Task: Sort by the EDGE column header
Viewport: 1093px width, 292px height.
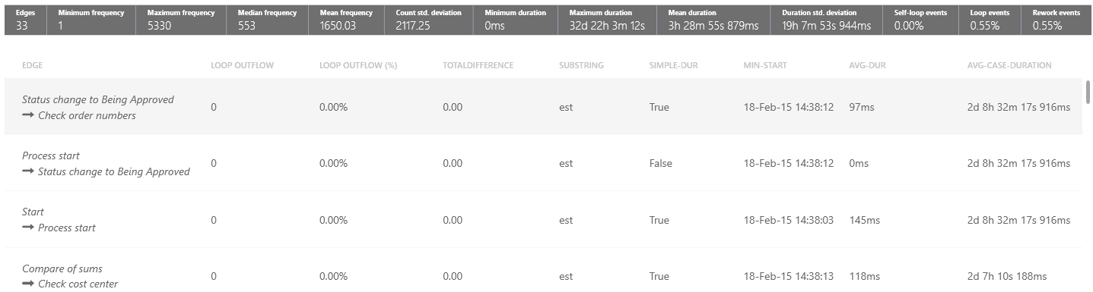Action: click(33, 65)
